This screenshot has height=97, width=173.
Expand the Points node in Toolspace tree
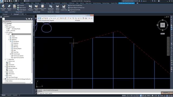point(5,25)
